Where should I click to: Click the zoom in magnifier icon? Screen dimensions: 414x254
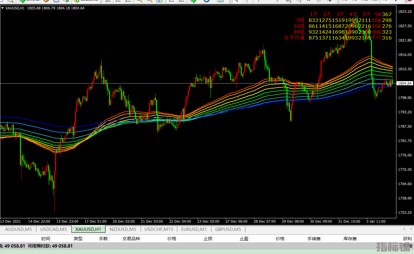point(139,1)
